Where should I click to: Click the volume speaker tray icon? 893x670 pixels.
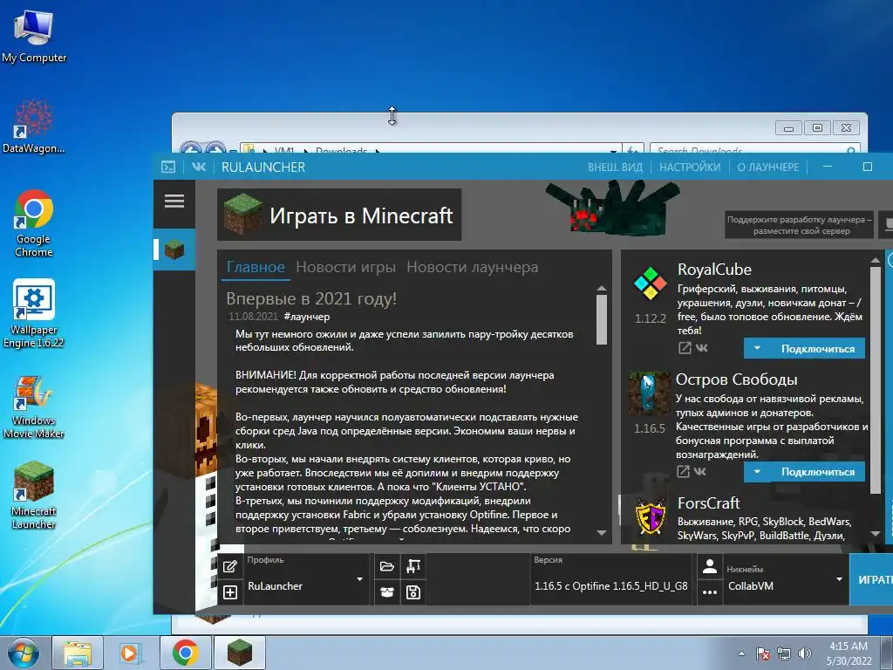click(x=804, y=653)
